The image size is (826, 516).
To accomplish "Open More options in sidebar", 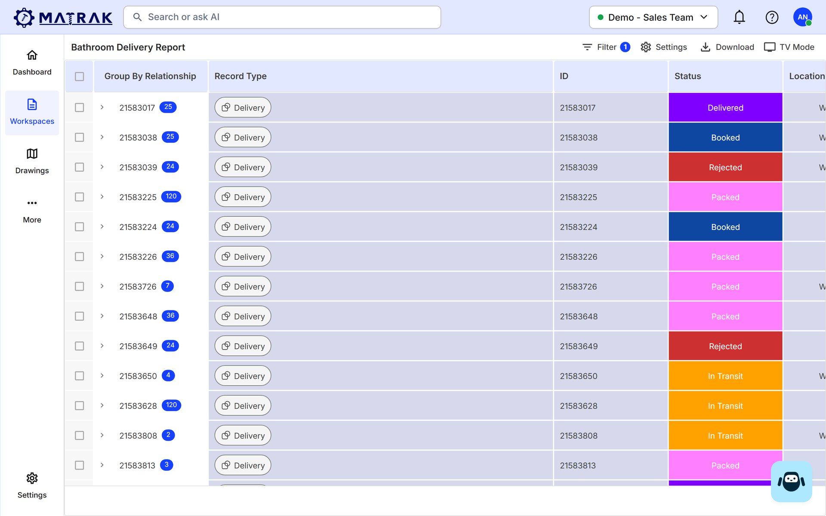I will point(32,211).
